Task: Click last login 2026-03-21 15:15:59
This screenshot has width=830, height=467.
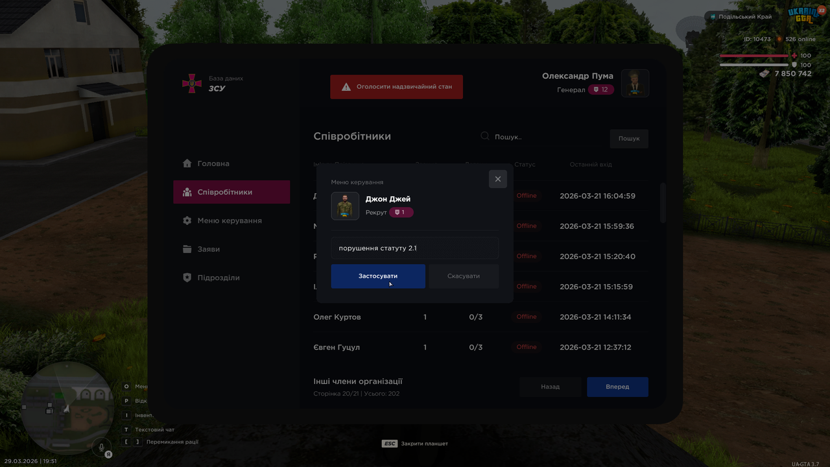Action: [x=596, y=287]
